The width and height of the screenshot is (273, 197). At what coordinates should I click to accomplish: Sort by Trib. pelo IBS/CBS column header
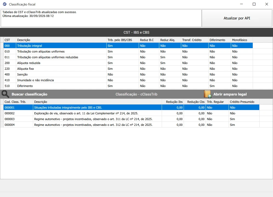tap(123, 40)
